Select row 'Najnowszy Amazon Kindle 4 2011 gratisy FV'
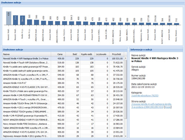 (63, 136)
